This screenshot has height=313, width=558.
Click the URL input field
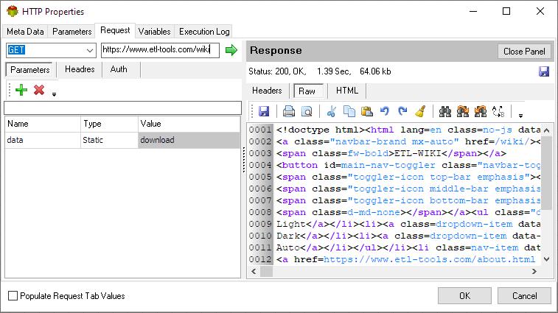pos(160,50)
